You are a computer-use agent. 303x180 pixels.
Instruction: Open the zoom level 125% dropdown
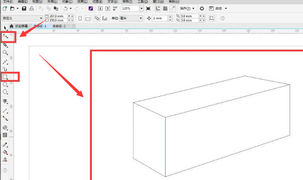coord(142,9)
